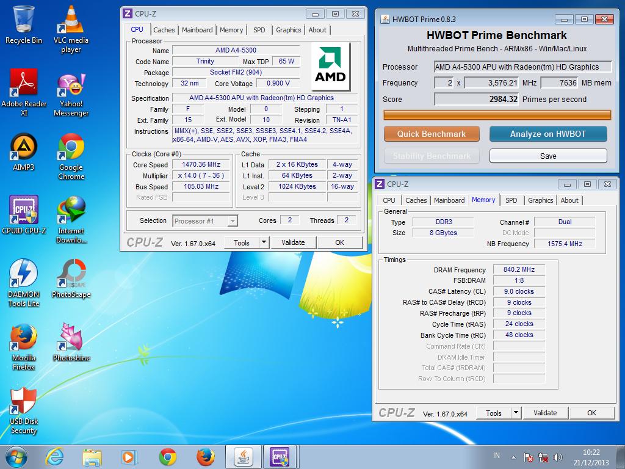This screenshot has width=625, height=469.
Task: Open Processor #1 selection dropdown
Action: (x=205, y=221)
